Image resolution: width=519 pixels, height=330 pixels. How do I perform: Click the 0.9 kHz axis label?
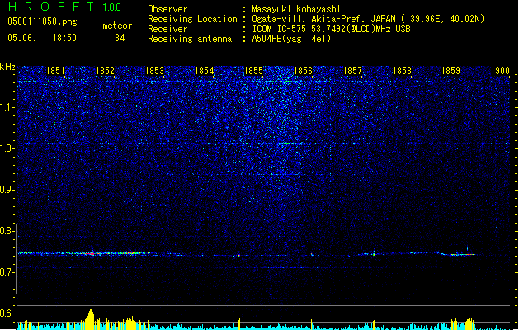[x=7, y=190]
